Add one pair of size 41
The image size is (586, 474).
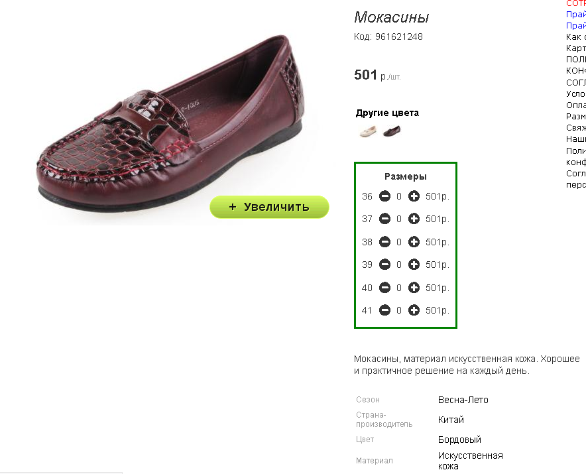click(x=414, y=310)
